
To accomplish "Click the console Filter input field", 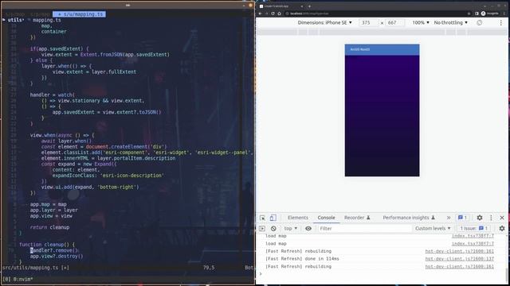I will (364, 228).
